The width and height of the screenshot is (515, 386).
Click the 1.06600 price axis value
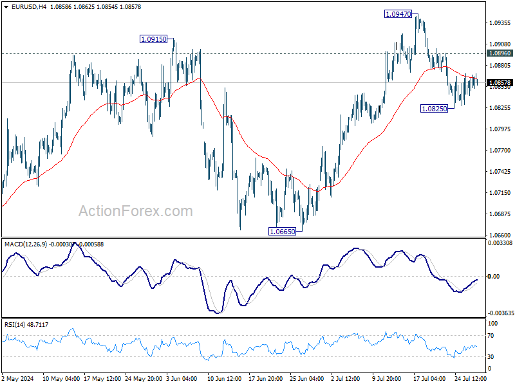(x=500, y=235)
